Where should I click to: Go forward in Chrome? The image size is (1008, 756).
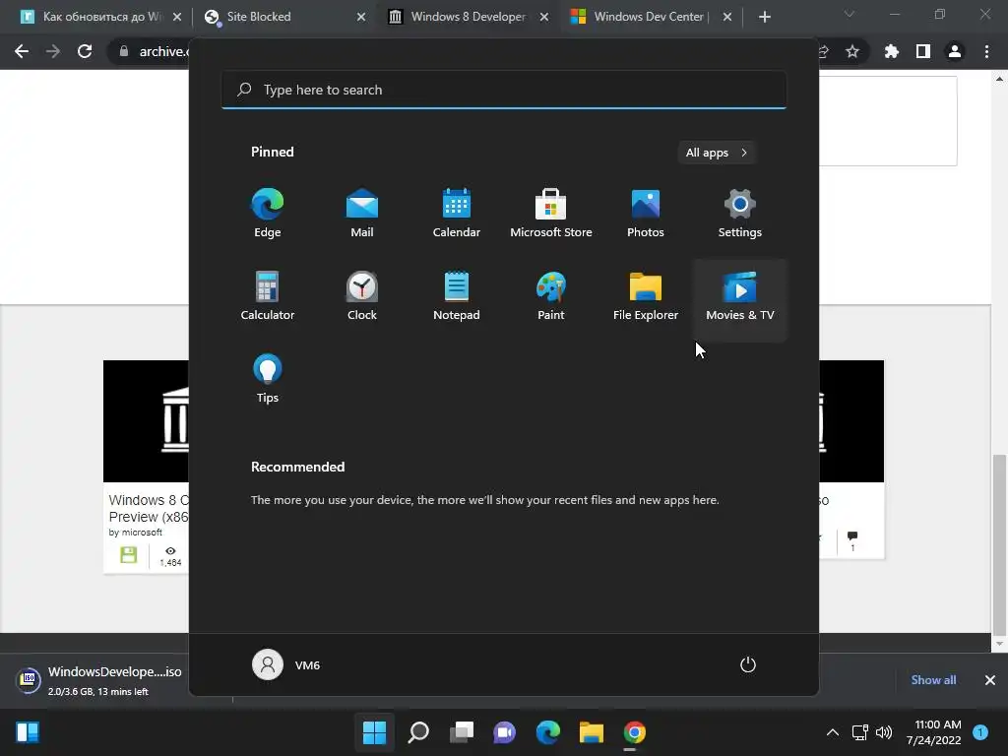tap(53, 51)
